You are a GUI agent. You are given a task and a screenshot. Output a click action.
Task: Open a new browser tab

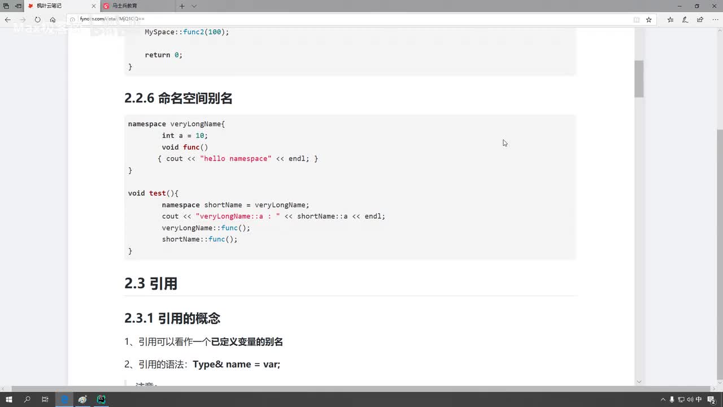[182, 6]
